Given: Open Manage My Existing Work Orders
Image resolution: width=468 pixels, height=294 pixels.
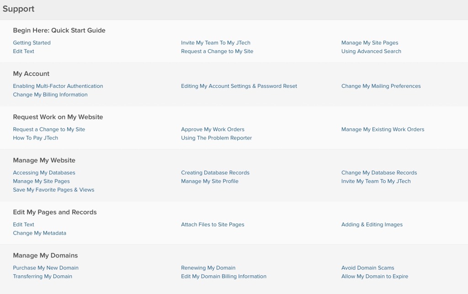Looking at the screenshot, I should (x=383, y=129).
